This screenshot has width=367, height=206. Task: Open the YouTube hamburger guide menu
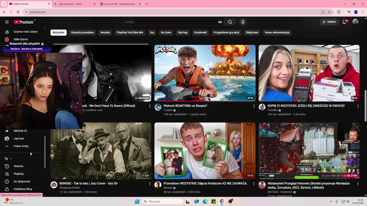pyautogui.click(x=7, y=22)
